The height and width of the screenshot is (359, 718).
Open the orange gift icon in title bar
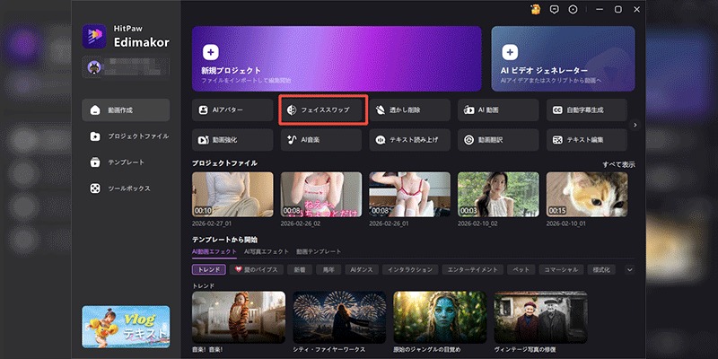535,10
